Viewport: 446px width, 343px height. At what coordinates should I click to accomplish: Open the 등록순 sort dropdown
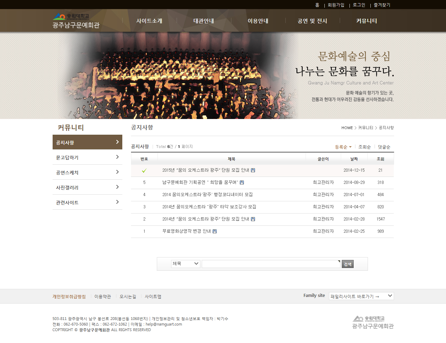pos(343,147)
